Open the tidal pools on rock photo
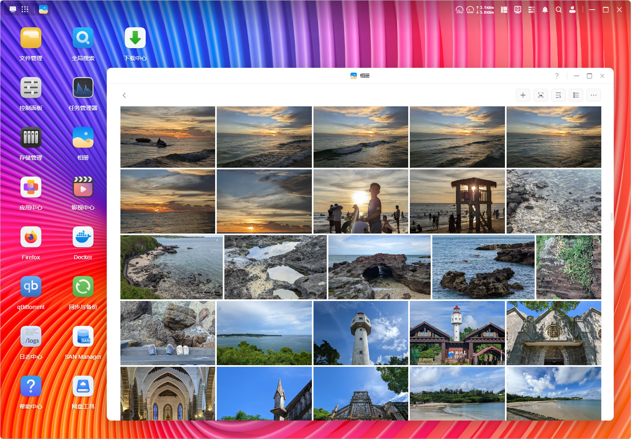This screenshot has width=631, height=439. tap(275, 267)
